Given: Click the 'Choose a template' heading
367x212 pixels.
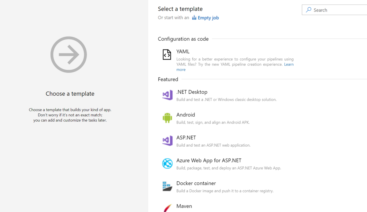Looking at the screenshot, I should pyautogui.click(x=70, y=94).
